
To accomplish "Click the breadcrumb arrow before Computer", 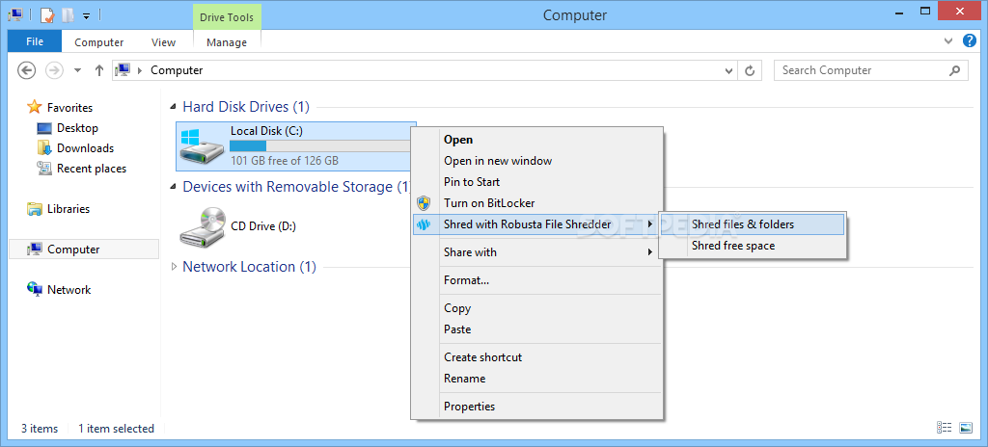I will point(140,70).
